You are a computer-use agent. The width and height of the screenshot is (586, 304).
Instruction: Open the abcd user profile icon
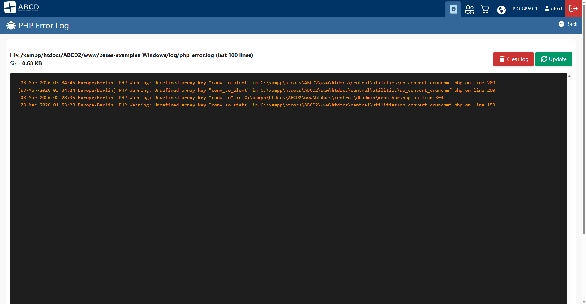(x=553, y=9)
